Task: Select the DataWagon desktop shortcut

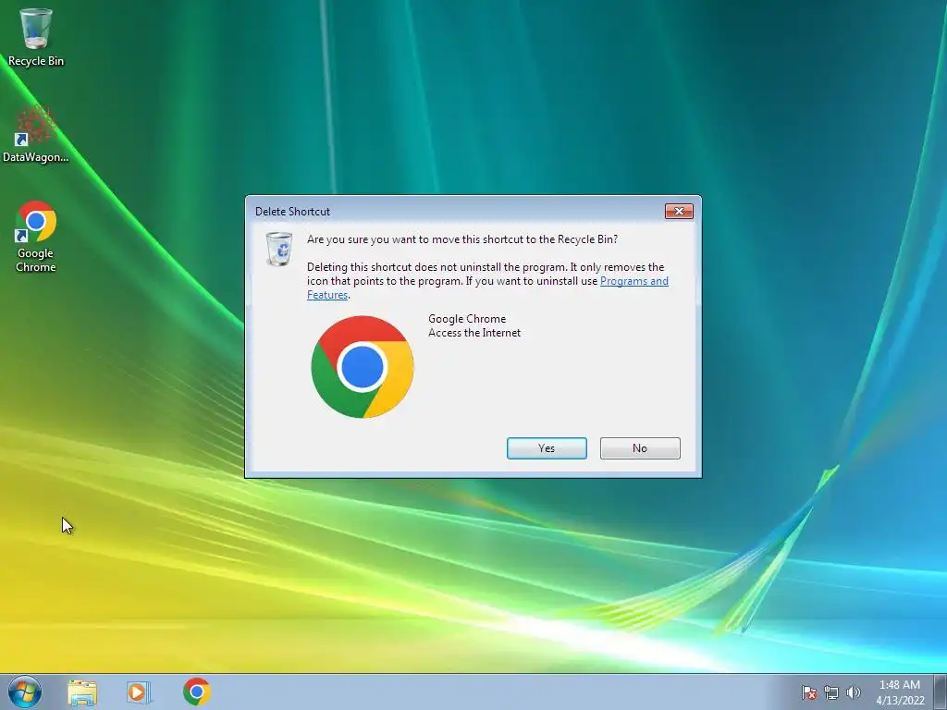Action: click(x=35, y=134)
